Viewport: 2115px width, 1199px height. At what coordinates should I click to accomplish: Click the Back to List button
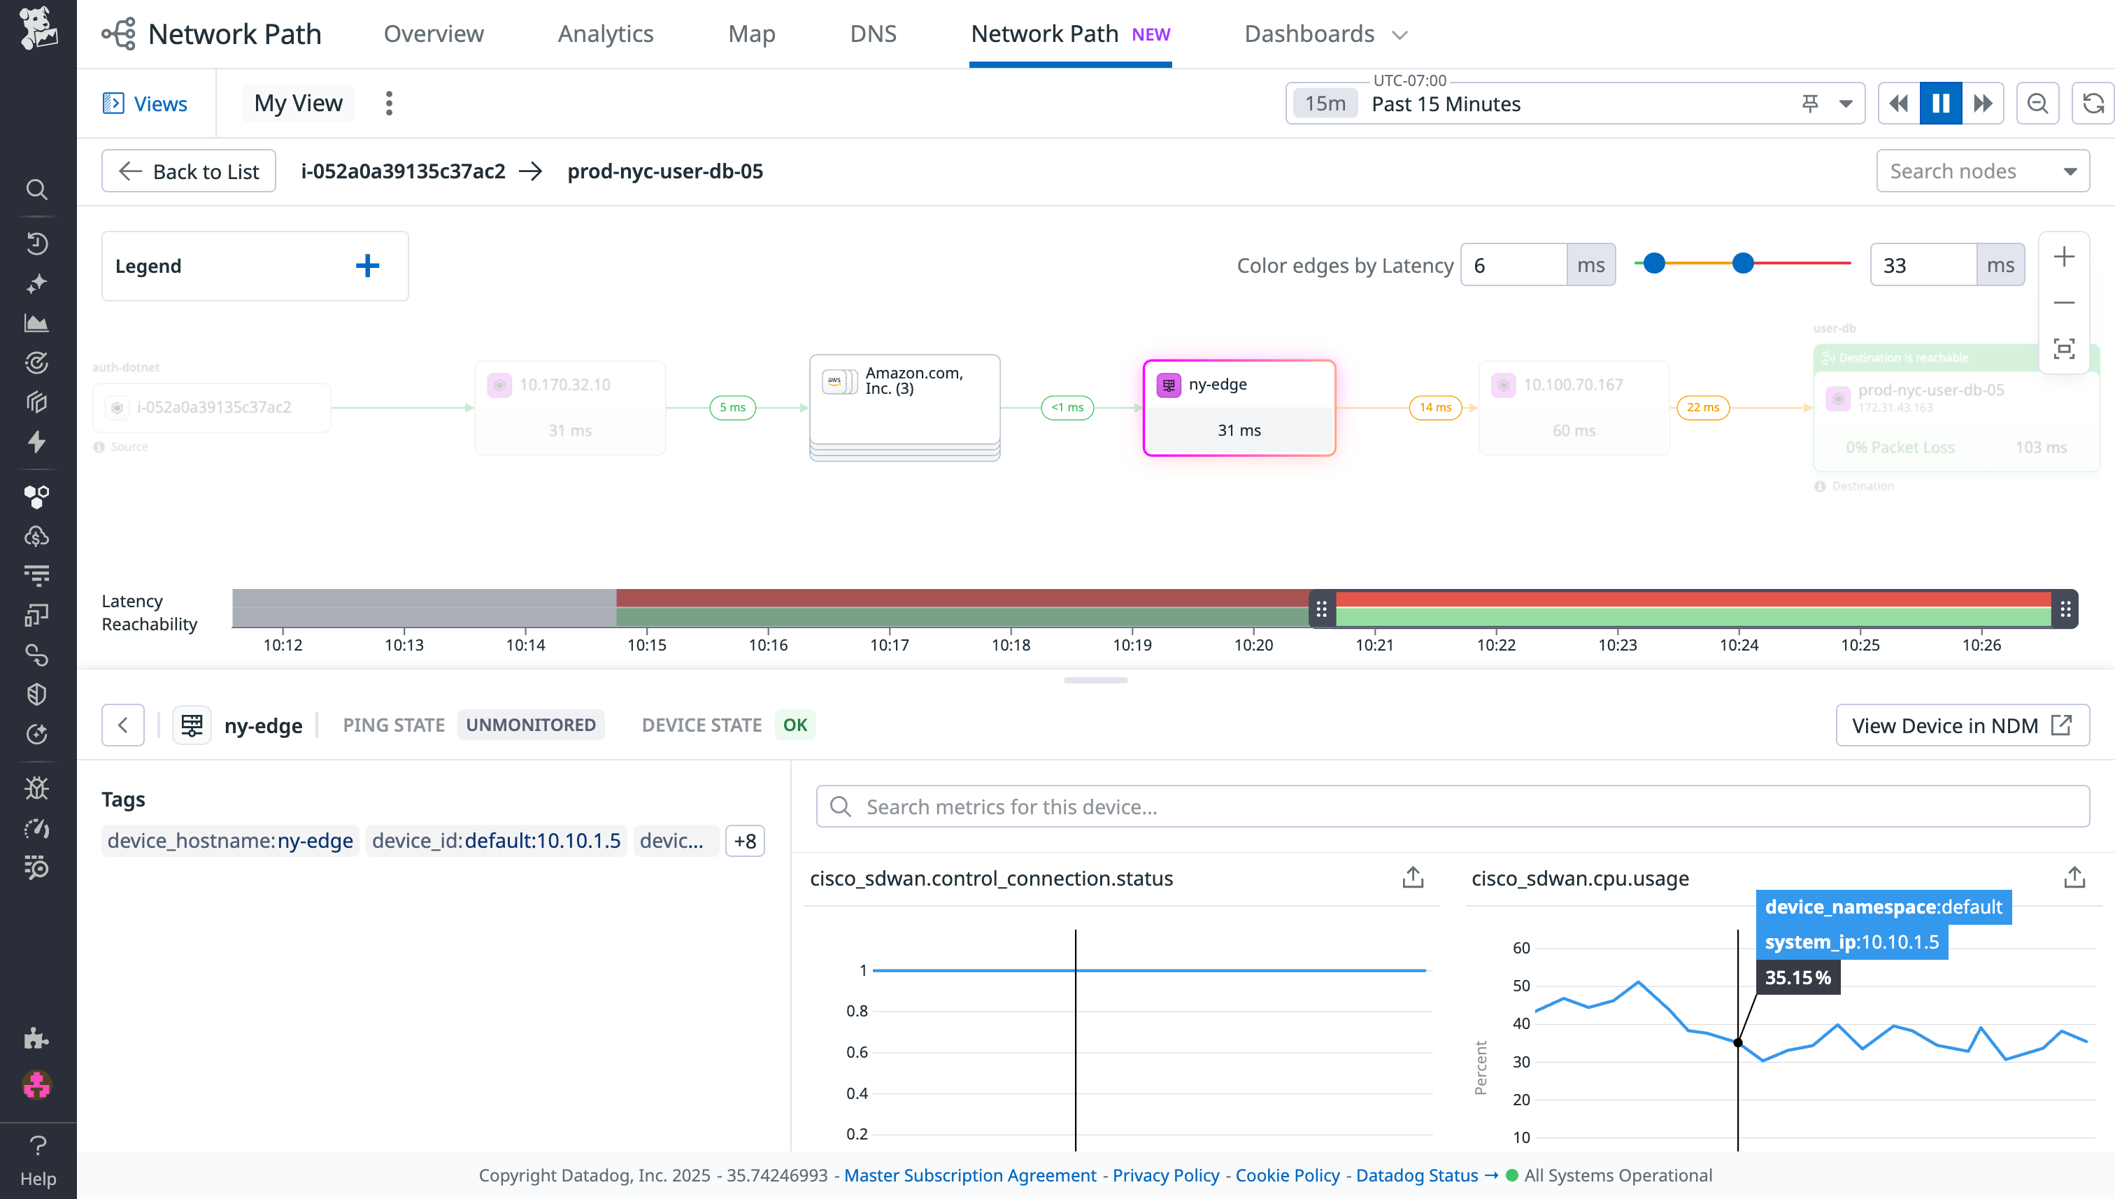click(189, 171)
